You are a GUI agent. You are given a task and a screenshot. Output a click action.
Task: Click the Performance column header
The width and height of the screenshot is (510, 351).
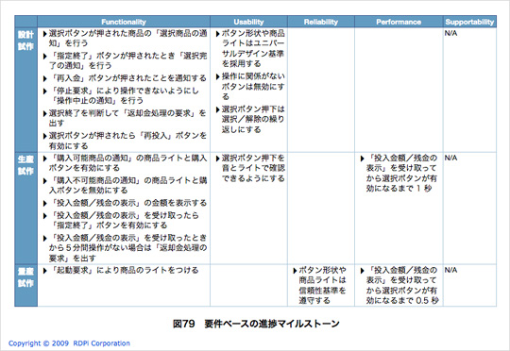point(399,22)
